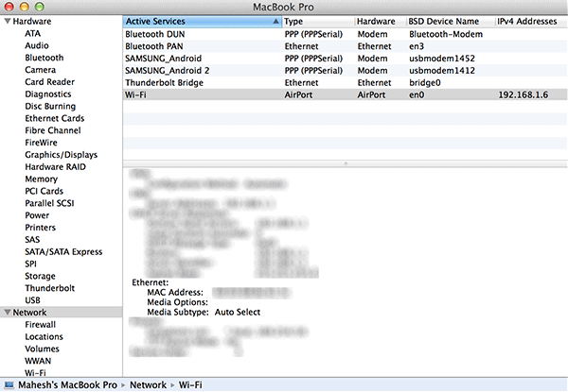This screenshot has width=568, height=392.
Task: Open Disc Burning details
Action: pyautogui.click(x=50, y=106)
